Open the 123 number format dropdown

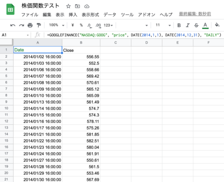click(x=108, y=25)
